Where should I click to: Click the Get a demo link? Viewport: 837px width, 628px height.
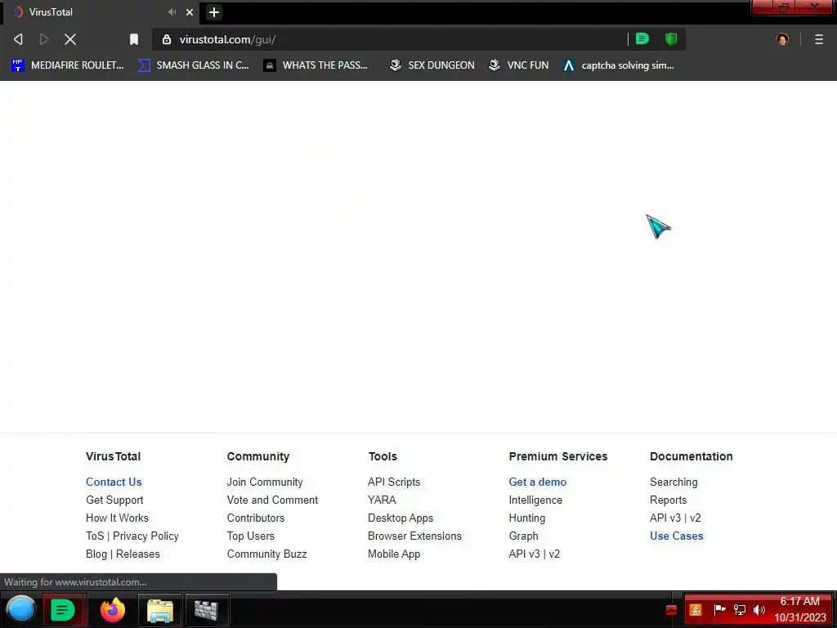click(x=538, y=482)
